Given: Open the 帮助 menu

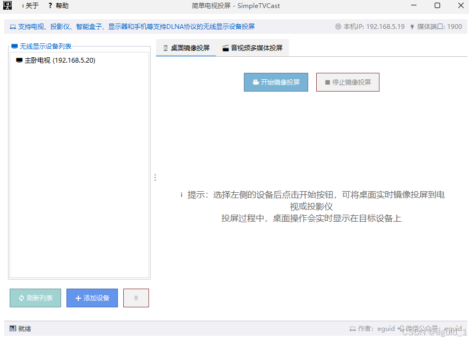Looking at the screenshot, I should 57,6.
